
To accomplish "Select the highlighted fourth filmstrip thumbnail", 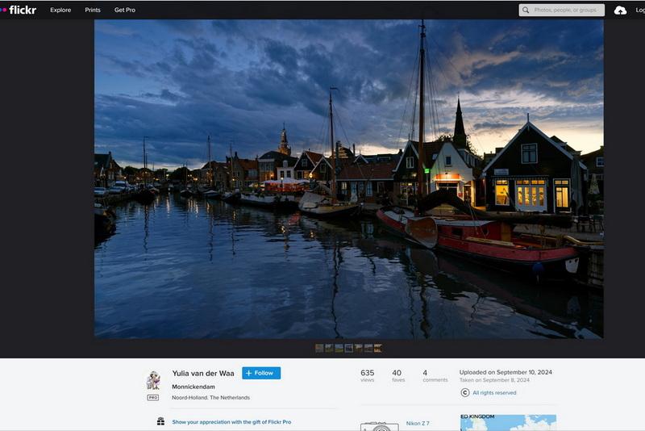I will 349,348.
